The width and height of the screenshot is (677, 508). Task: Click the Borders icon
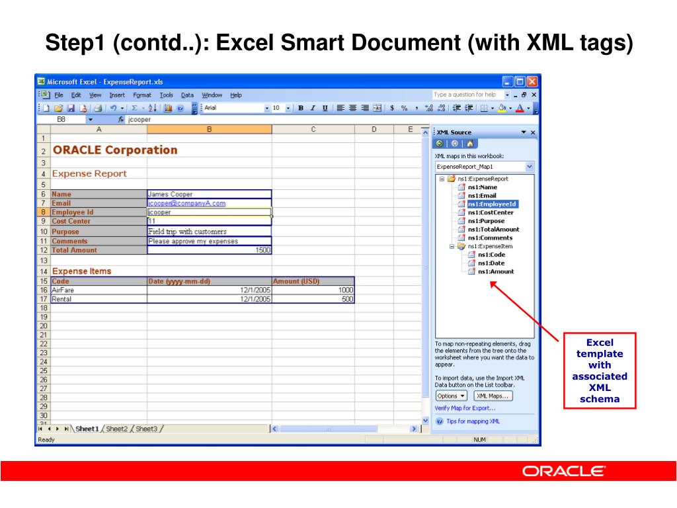coord(484,108)
